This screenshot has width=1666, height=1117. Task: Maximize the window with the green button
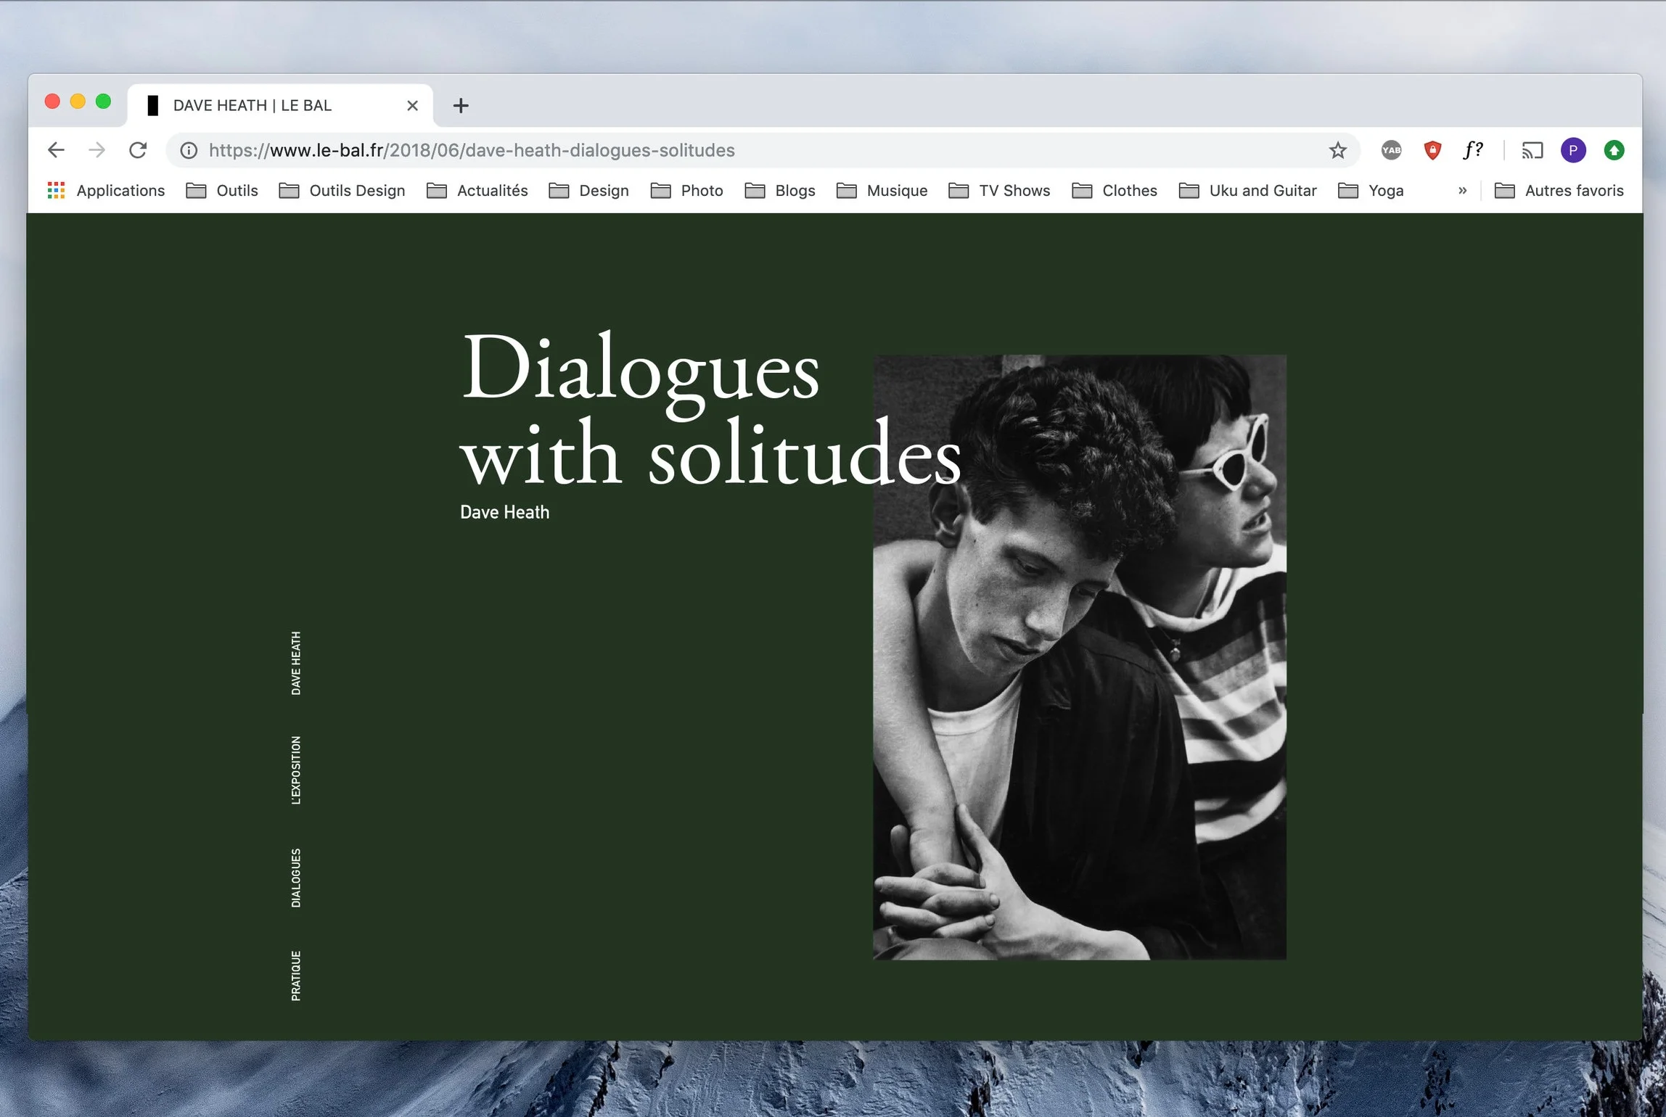[x=103, y=102]
